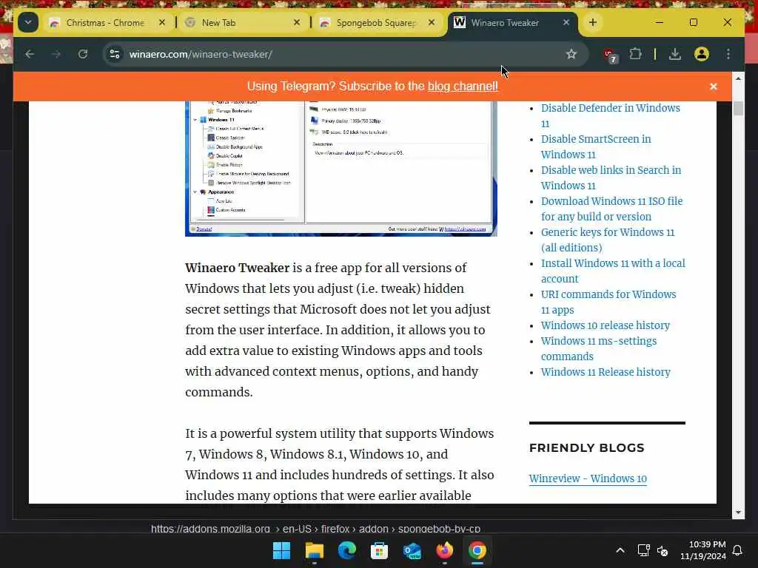758x568 pixels.
Task: Reload the current page
Action: click(83, 54)
